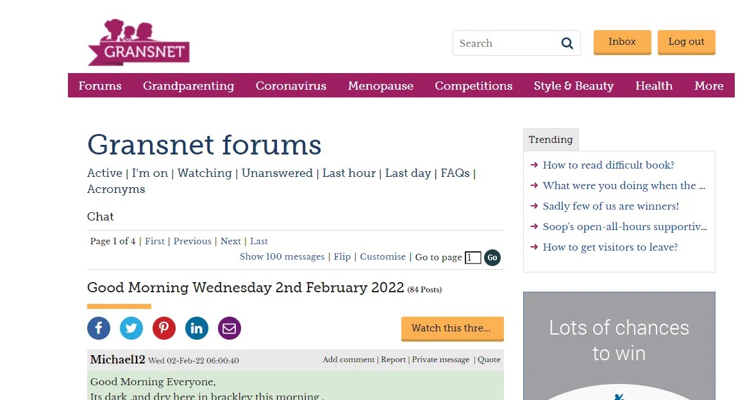Image resolution: width=745 pixels, height=400 pixels.
Task: Watch this thread
Action: pyautogui.click(x=452, y=328)
